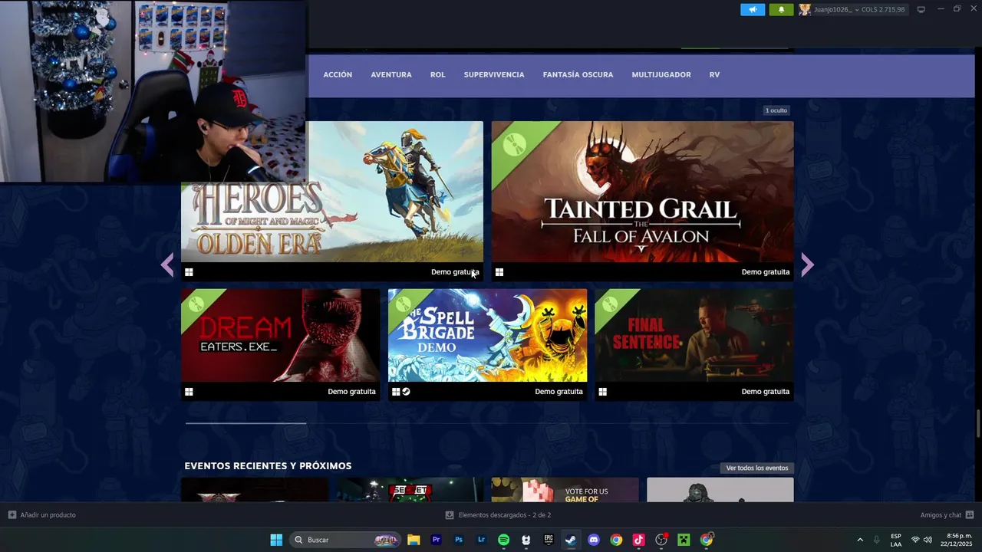The image size is (982, 552).
Task: Open the volume speaker tray icon
Action: [928, 540]
